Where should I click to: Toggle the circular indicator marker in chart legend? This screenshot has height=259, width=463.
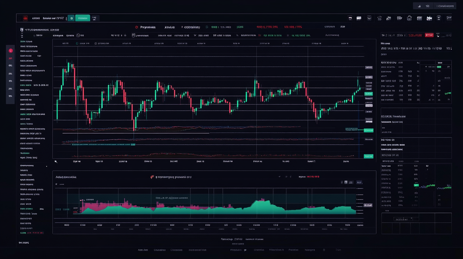point(78,43)
